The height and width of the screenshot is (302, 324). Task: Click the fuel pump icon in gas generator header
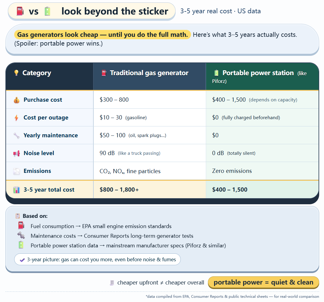pos(104,73)
